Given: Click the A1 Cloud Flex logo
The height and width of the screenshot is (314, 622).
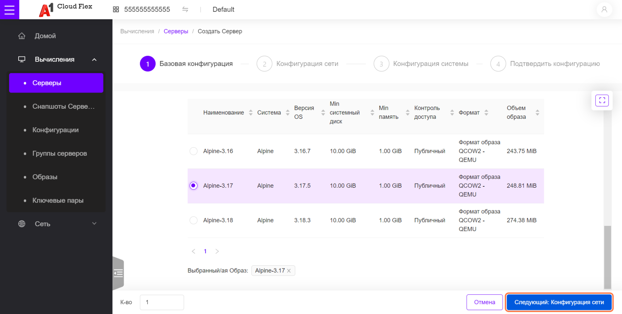Looking at the screenshot, I should pos(66,9).
